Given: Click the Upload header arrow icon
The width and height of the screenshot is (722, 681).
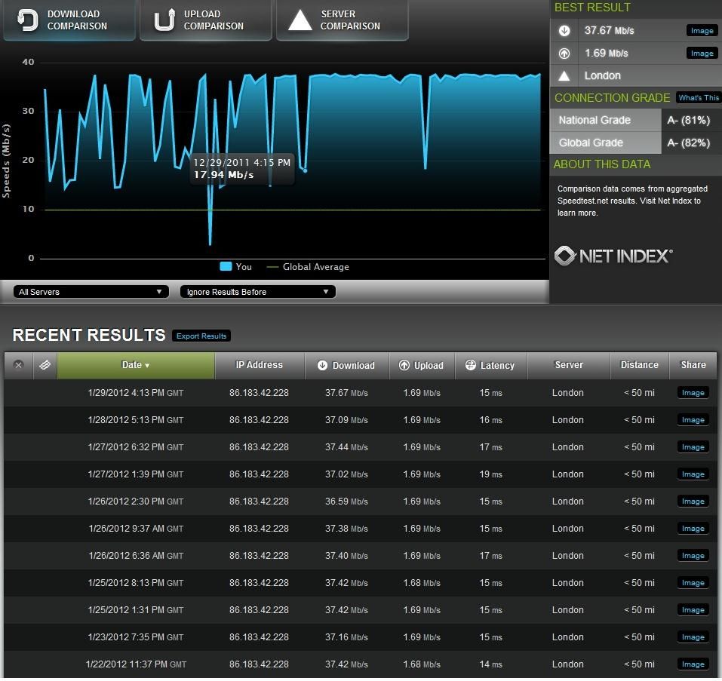Looking at the screenshot, I should coord(404,365).
